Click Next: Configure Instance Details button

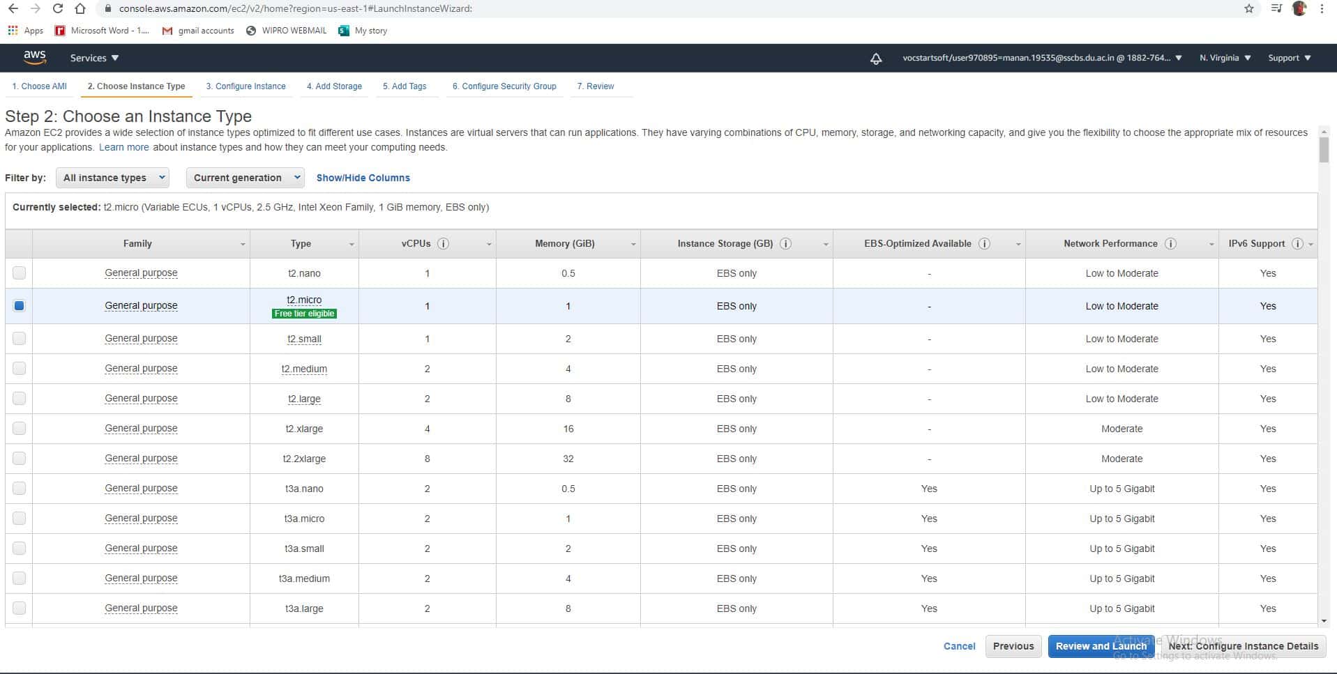tap(1243, 646)
